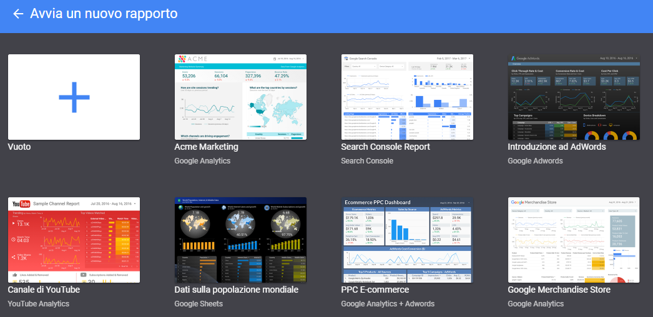The image size is (653, 317).
Task: Select the "PPC E-commerce" title text
Action: [375, 290]
